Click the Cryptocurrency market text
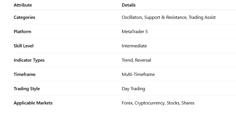The height and width of the screenshot is (117, 236). 150,103
